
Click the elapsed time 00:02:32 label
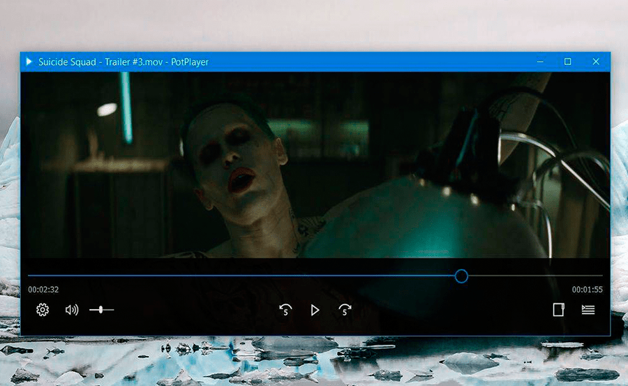click(x=43, y=289)
